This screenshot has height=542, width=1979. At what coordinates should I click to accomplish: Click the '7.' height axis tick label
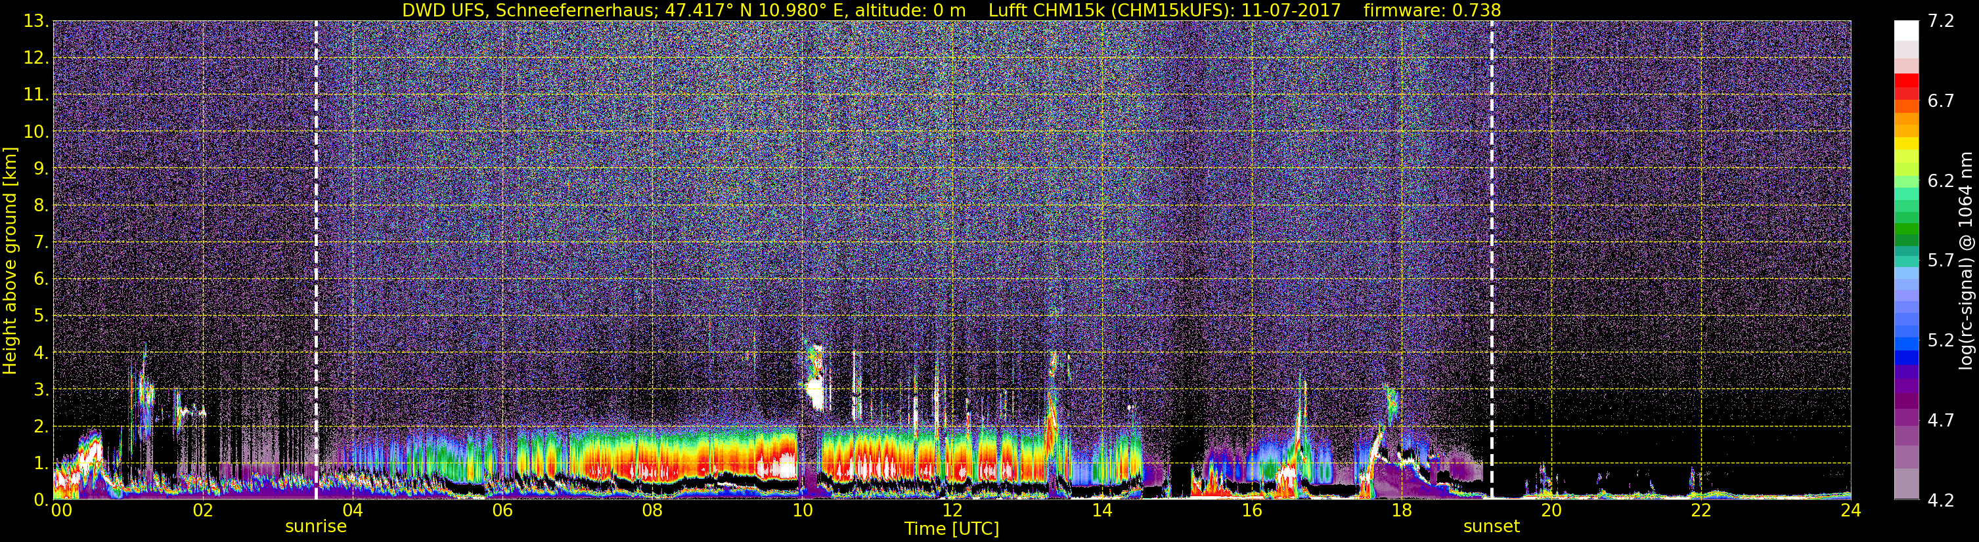pos(41,243)
